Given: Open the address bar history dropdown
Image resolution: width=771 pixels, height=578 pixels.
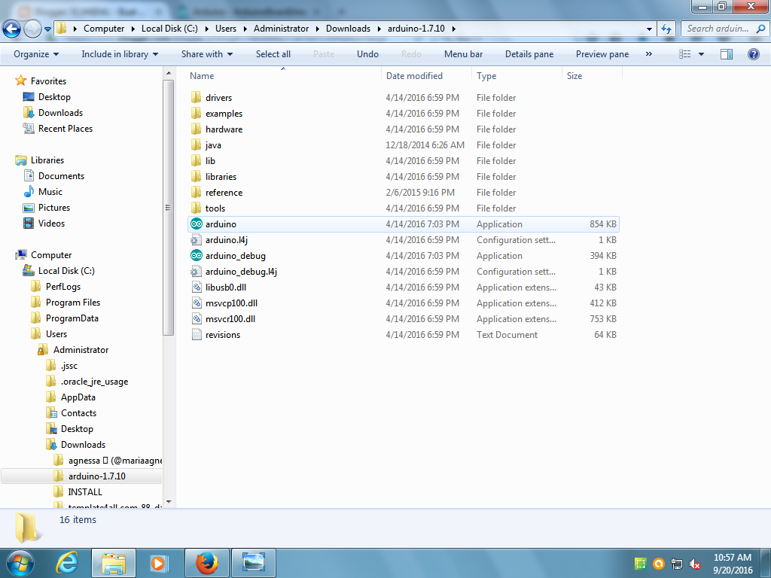Looking at the screenshot, I should pyautogui.click(x=649, y=29).
